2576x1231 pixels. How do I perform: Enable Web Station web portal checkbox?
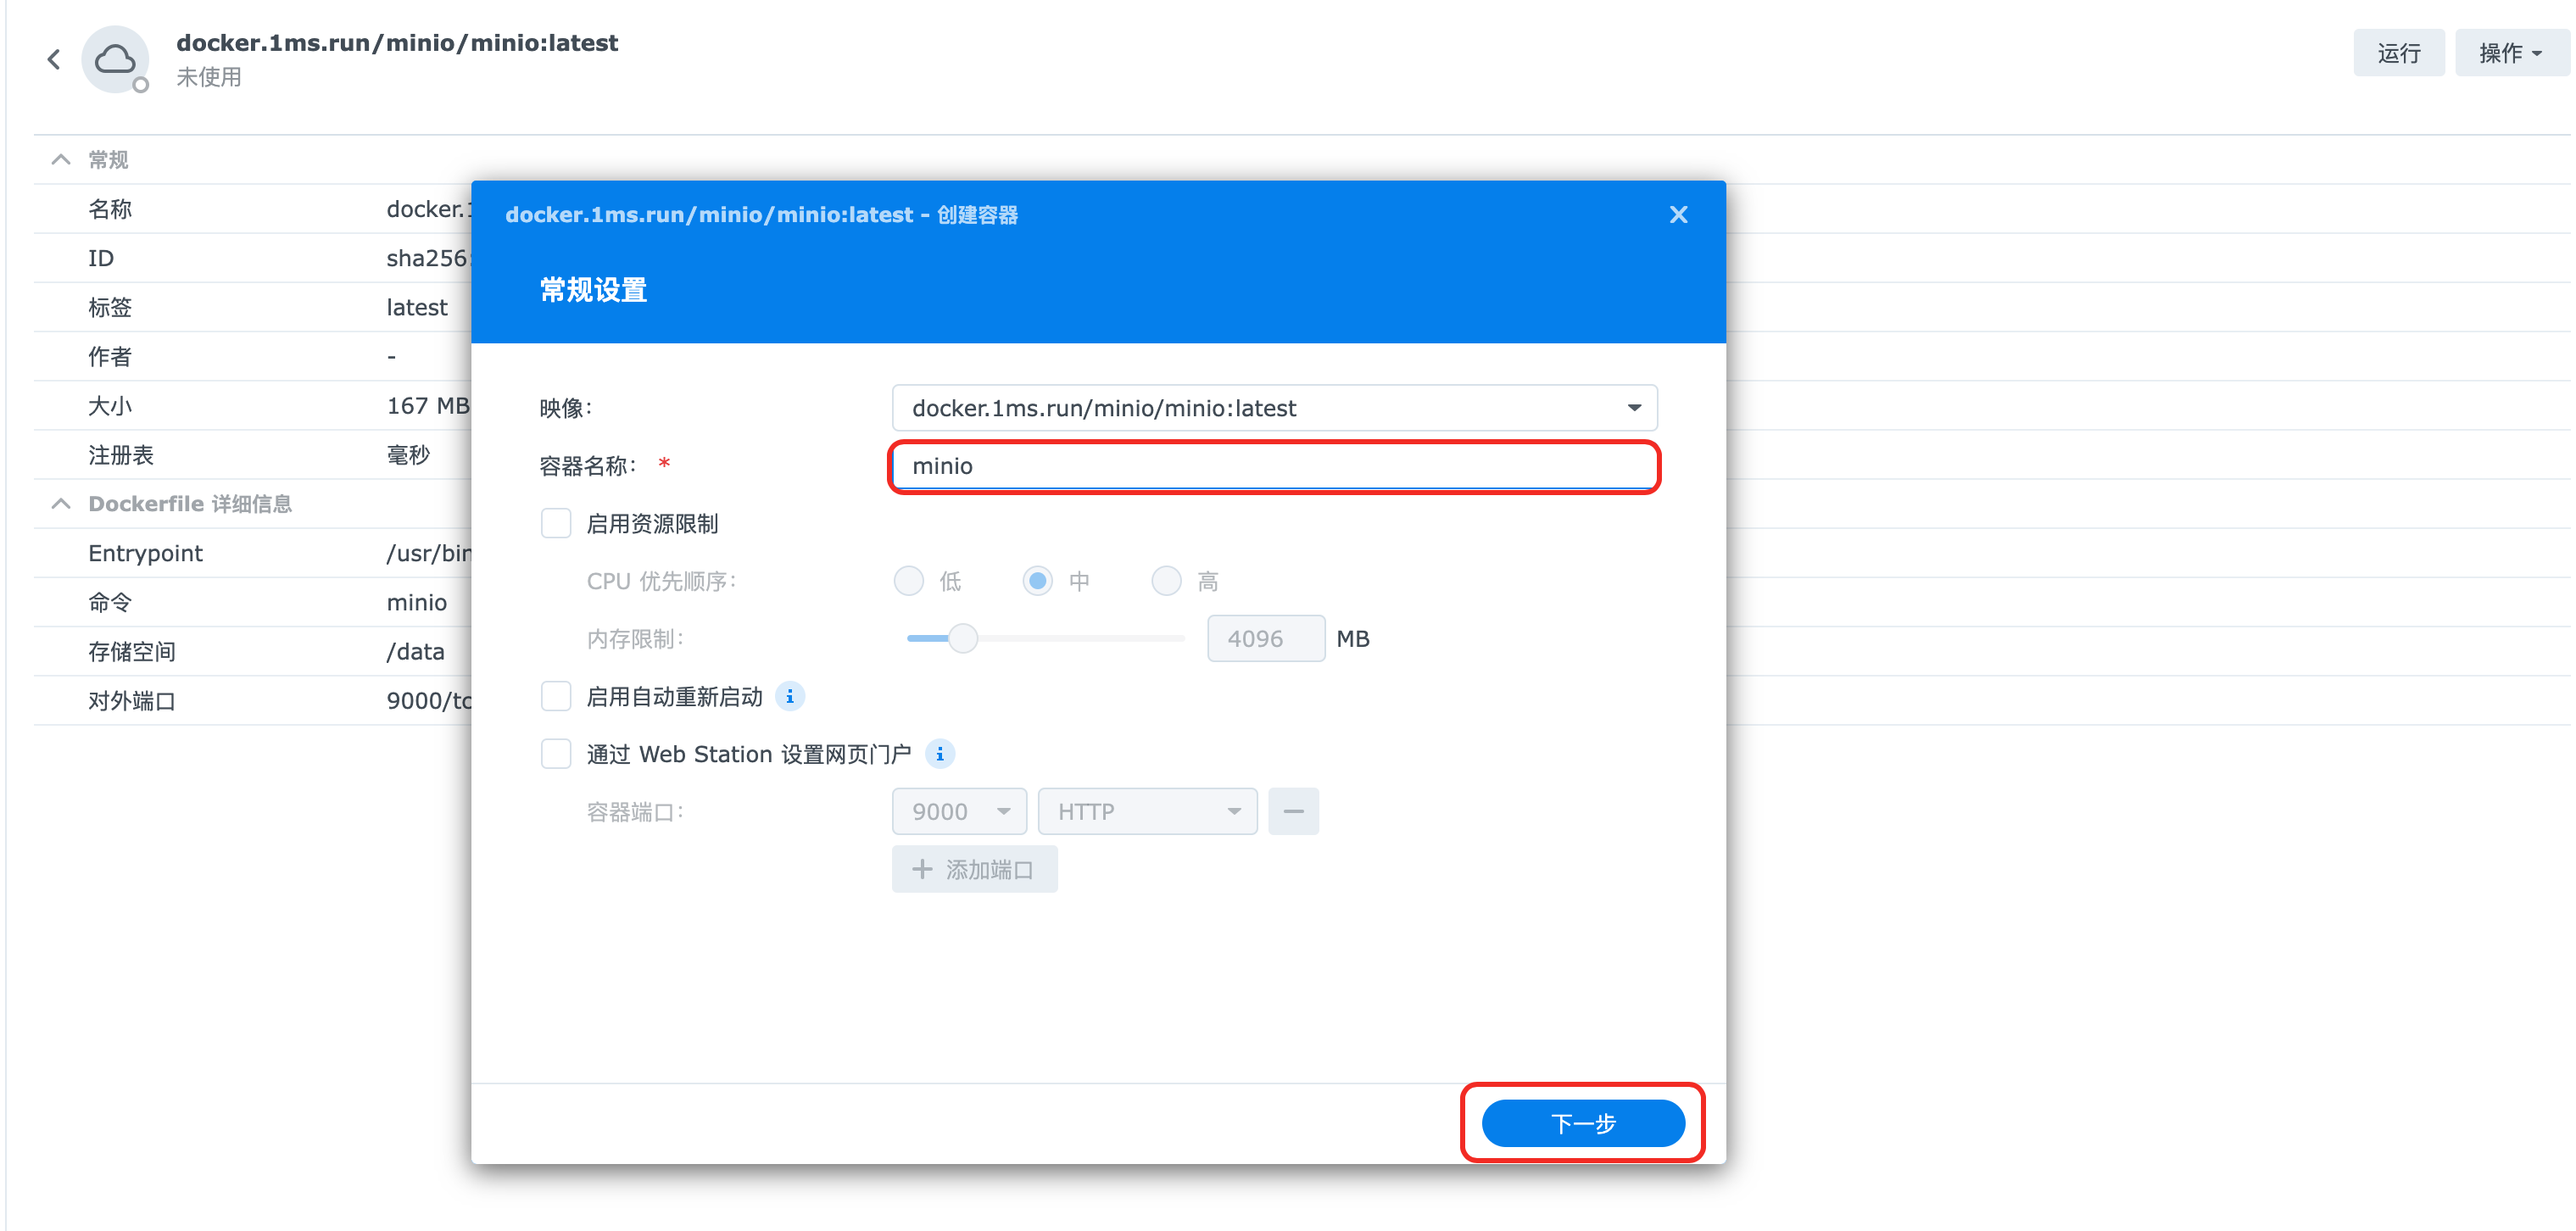pos(556,753)
